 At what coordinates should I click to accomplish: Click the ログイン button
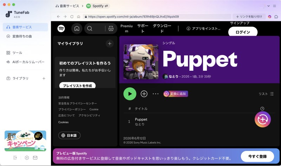point(243,32)
